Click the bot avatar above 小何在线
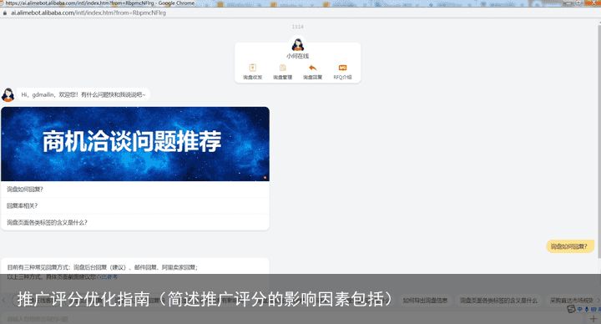This screenshot has width=601, height=324. coord(298,44)
